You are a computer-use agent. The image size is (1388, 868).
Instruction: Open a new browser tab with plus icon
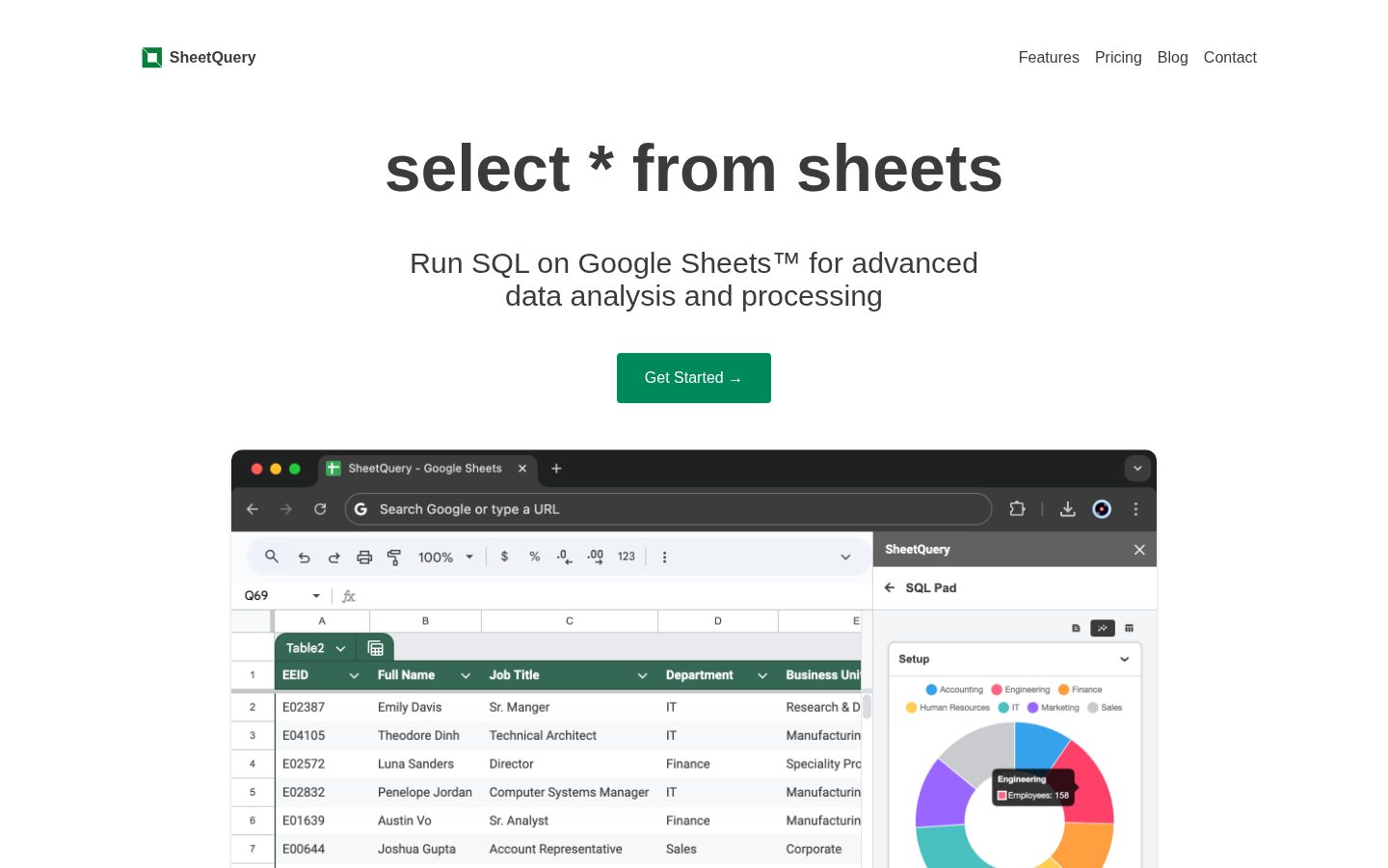(x=556, y=469)
